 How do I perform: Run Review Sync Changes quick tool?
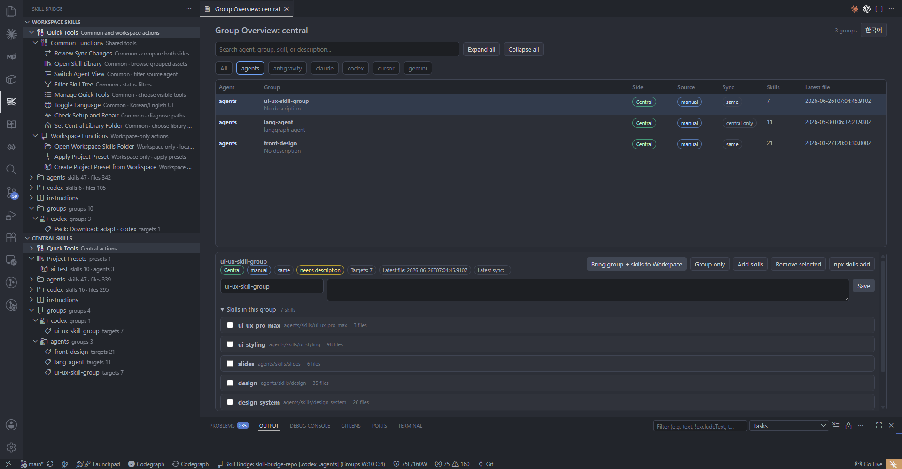111,53
